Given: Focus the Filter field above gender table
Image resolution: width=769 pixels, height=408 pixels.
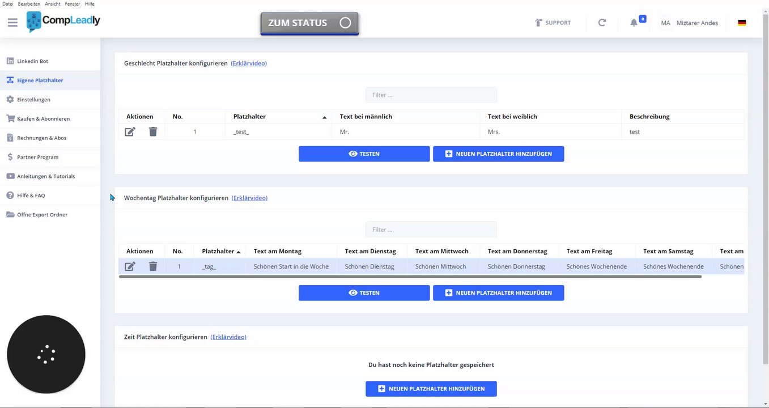Looking at the screenshot, I should 431,95.
